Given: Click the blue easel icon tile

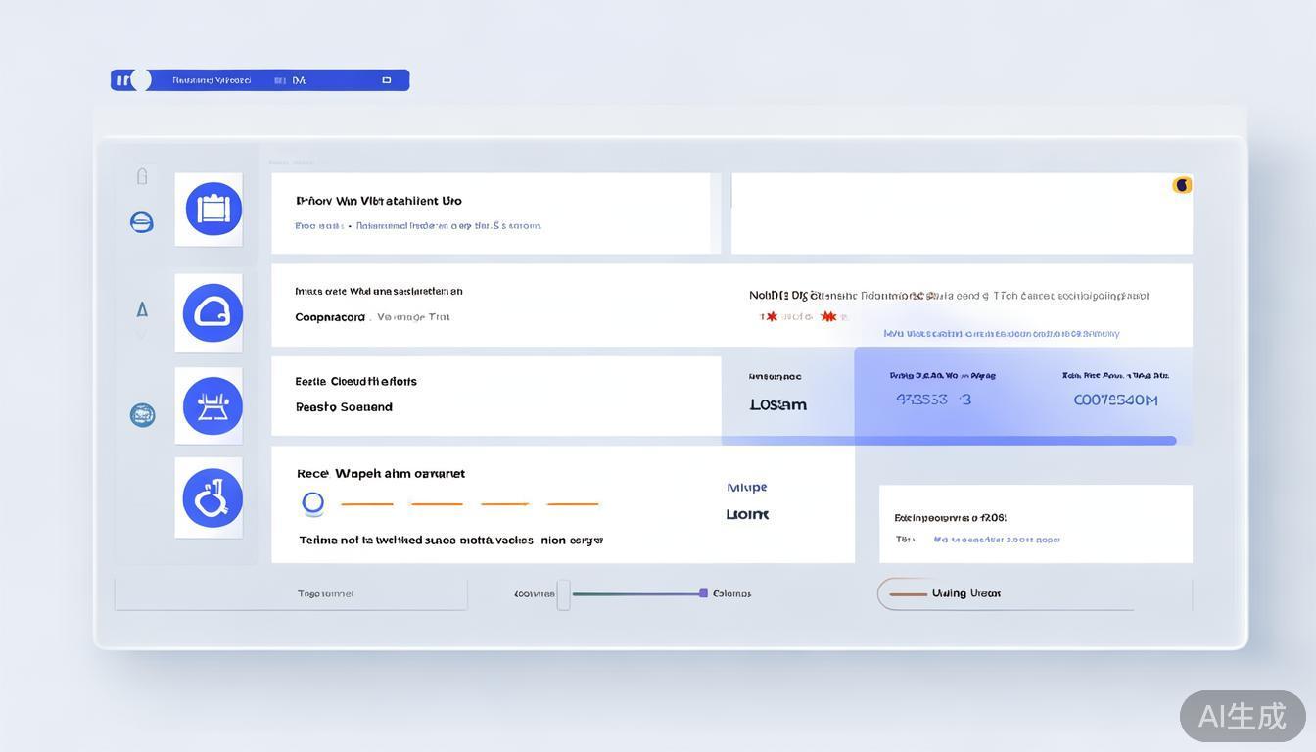Looking at the screenshot, I should (212, 405).
